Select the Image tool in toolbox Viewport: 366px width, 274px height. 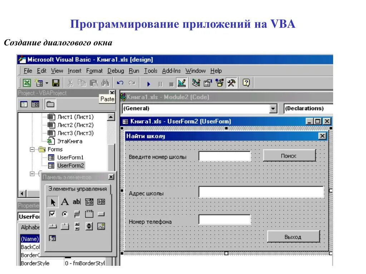point(101,226)
